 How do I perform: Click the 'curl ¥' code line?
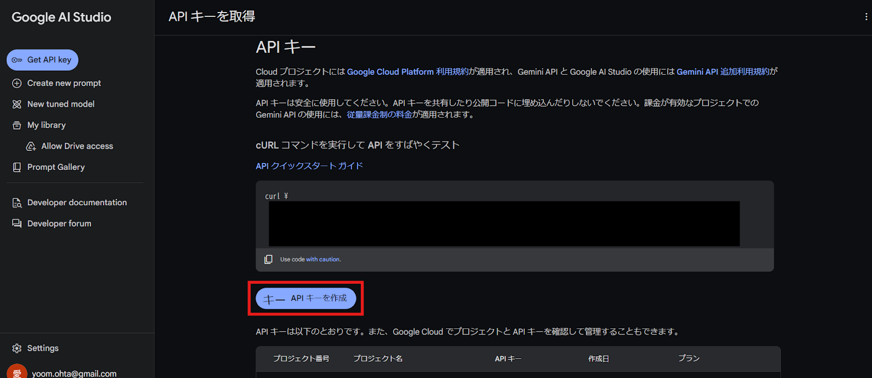[276, 196]
